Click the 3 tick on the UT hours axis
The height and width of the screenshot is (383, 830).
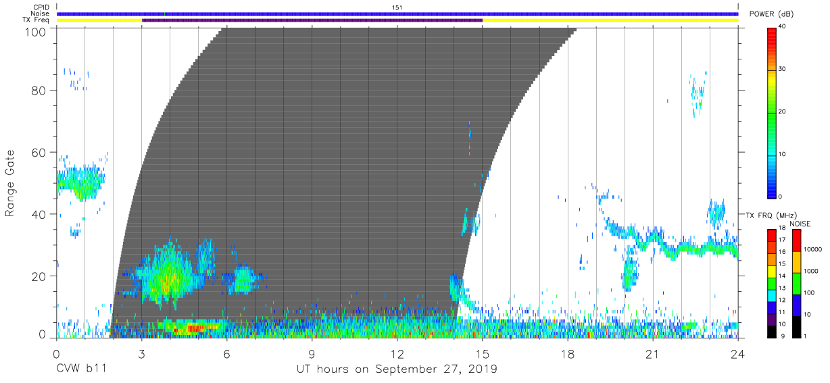click(141, 354)
